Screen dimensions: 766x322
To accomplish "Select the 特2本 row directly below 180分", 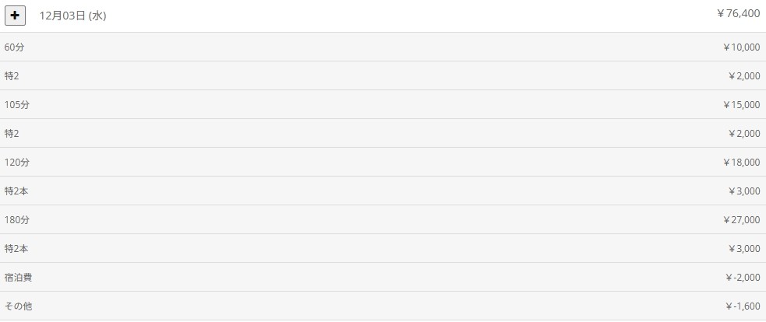I will point(16,249).
